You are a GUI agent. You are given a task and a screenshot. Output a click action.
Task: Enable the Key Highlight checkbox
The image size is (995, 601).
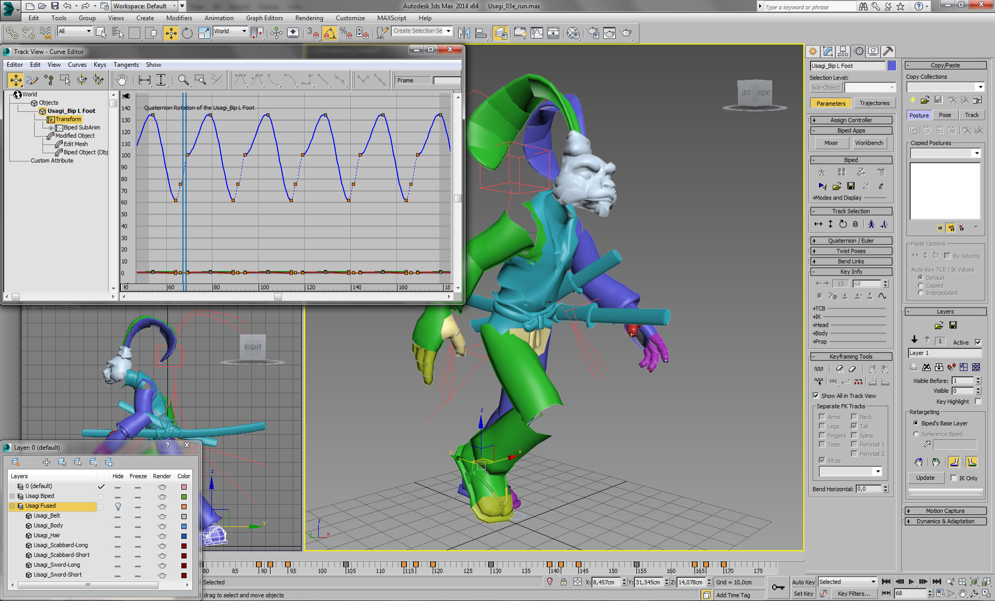click(x=978, y=402)
